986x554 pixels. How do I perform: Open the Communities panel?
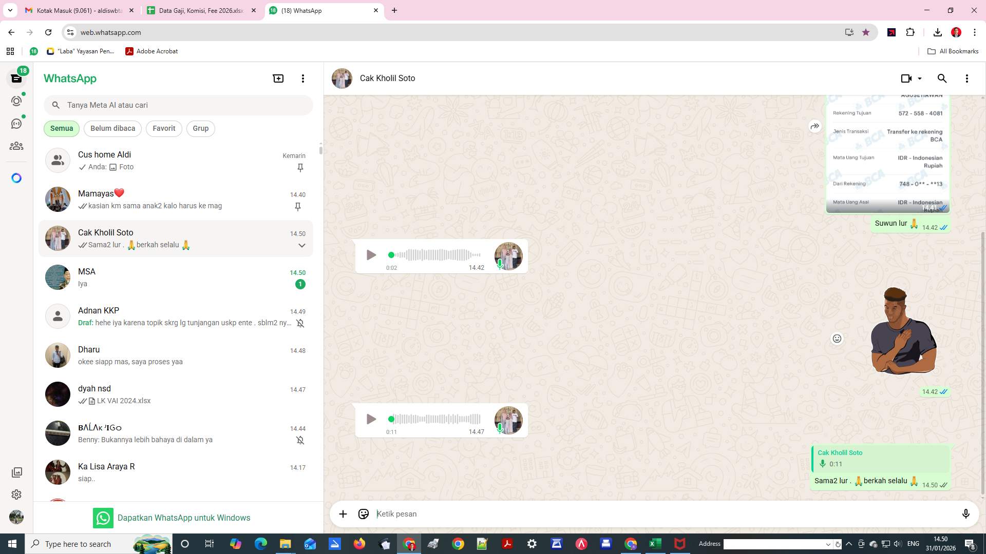16,146
